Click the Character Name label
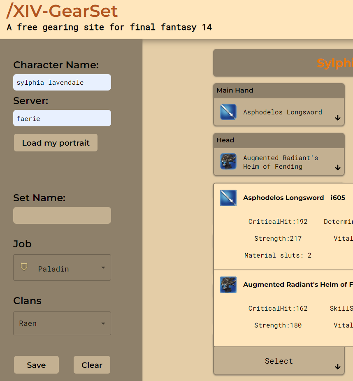This screenshot has height=381, width=353. (x=56, y=65)
